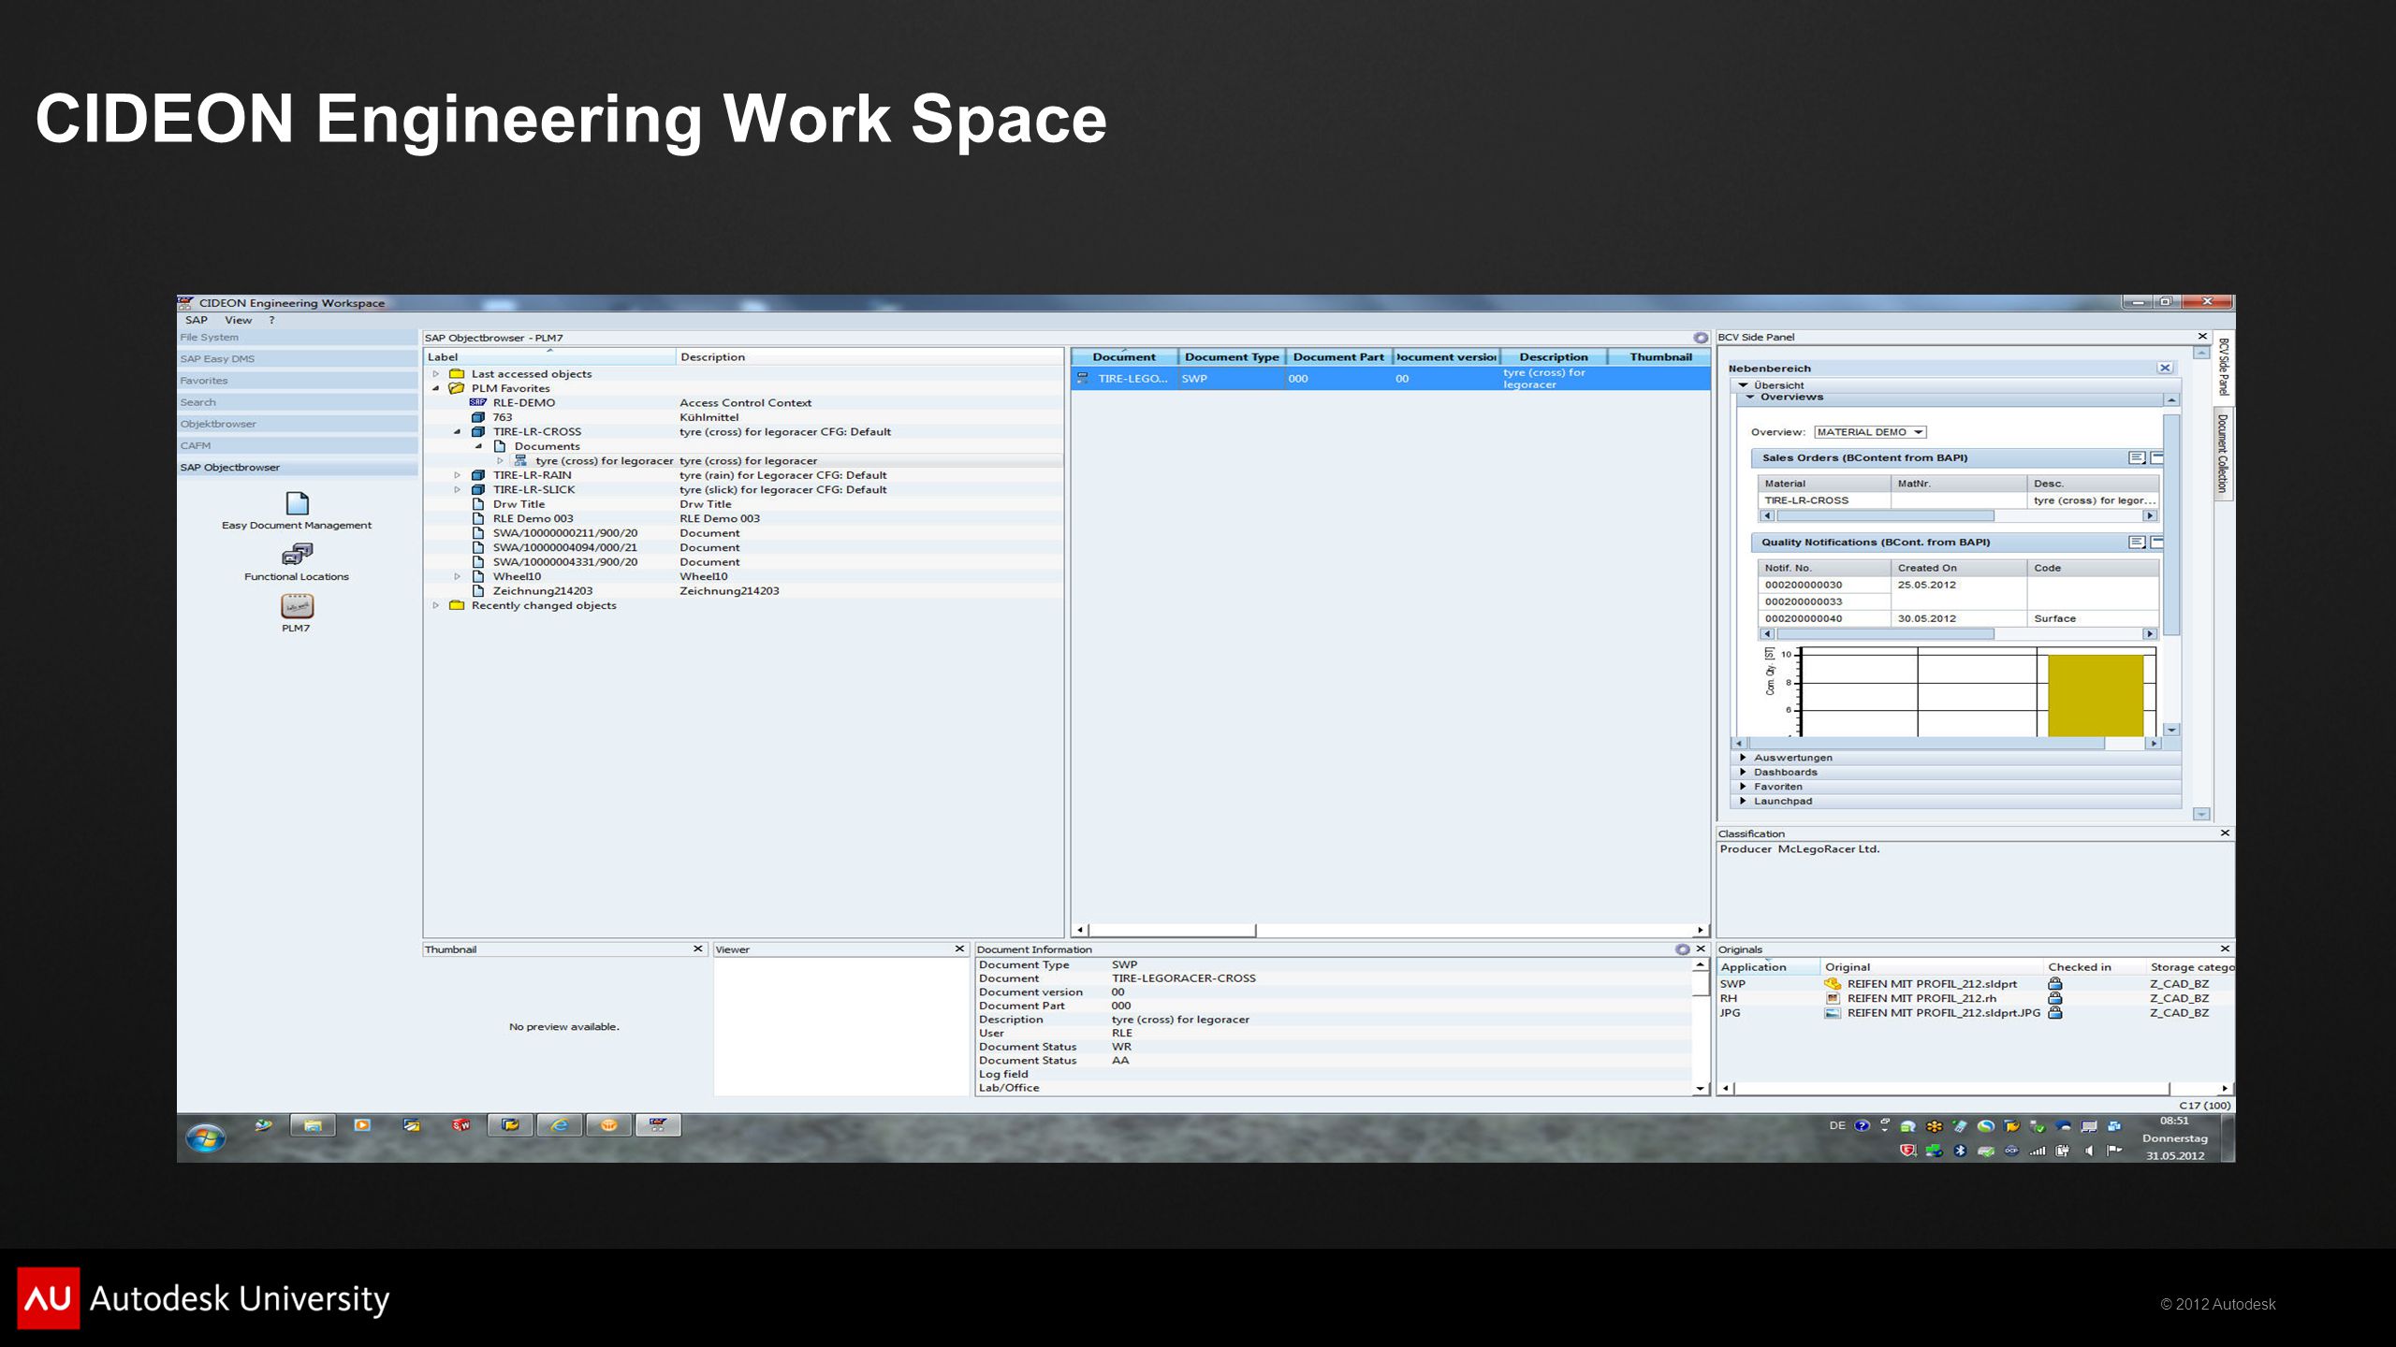Select the RLE Demo 003 tree item
Viewport: 2396px width, 1347px height.
[x=533, y=518]
